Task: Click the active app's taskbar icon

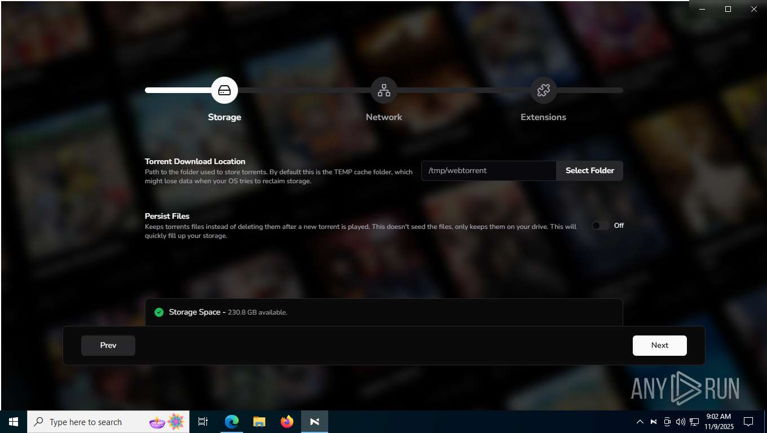Action: click(x=315, y=422)
